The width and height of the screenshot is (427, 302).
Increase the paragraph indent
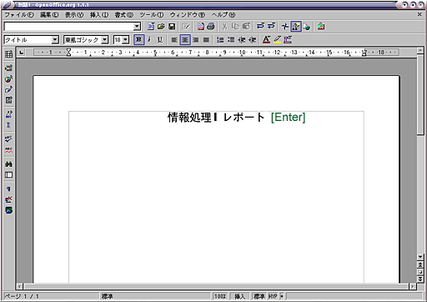coord(252,40)
